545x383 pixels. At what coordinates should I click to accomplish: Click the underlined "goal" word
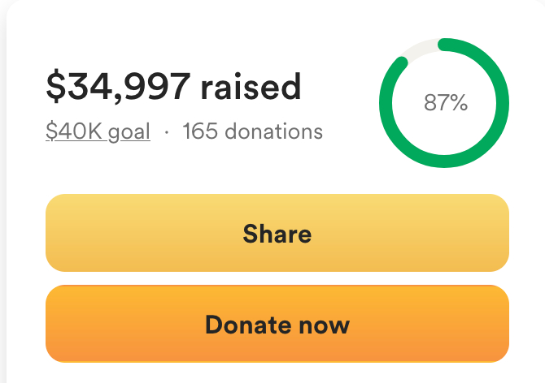click(x=129, y=131)
